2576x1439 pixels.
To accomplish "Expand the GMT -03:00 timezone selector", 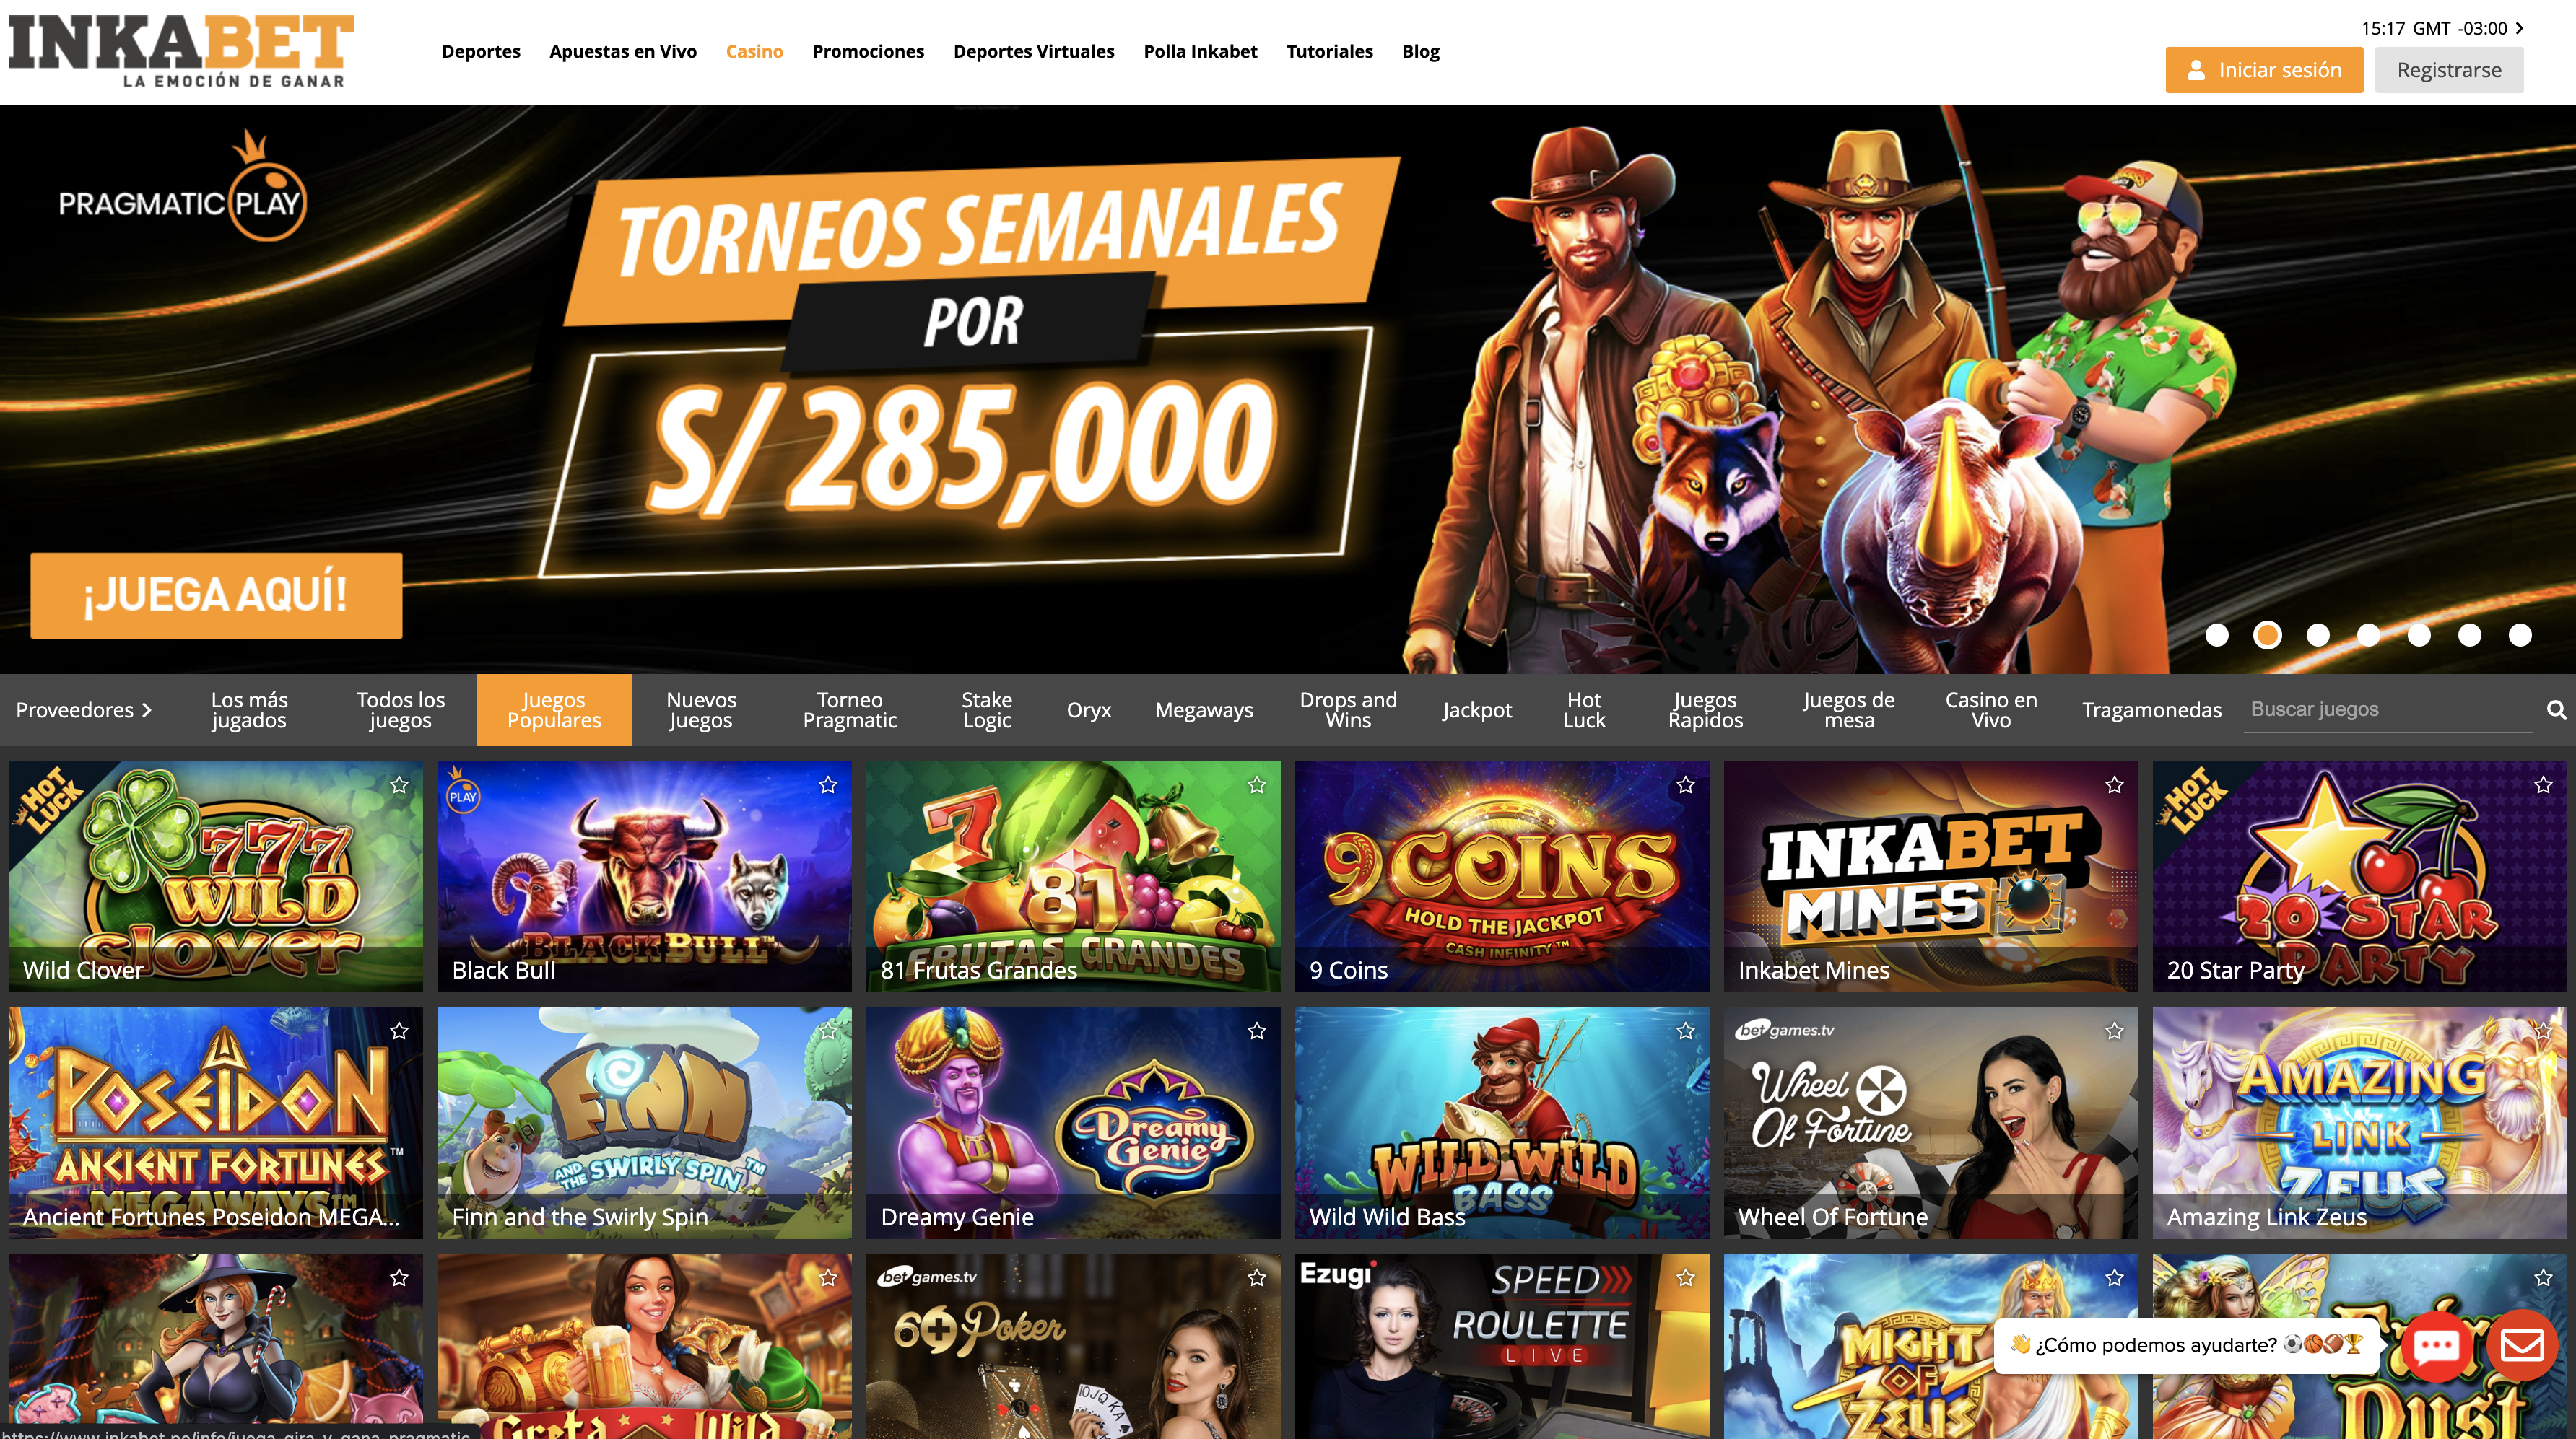I will click(x=2442, y=28).
